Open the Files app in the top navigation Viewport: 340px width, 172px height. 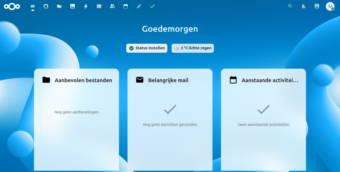coord(59,7)
